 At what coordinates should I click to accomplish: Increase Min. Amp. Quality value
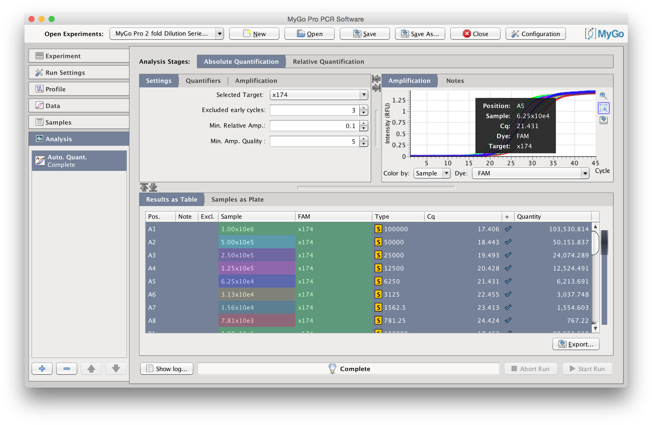364,139
